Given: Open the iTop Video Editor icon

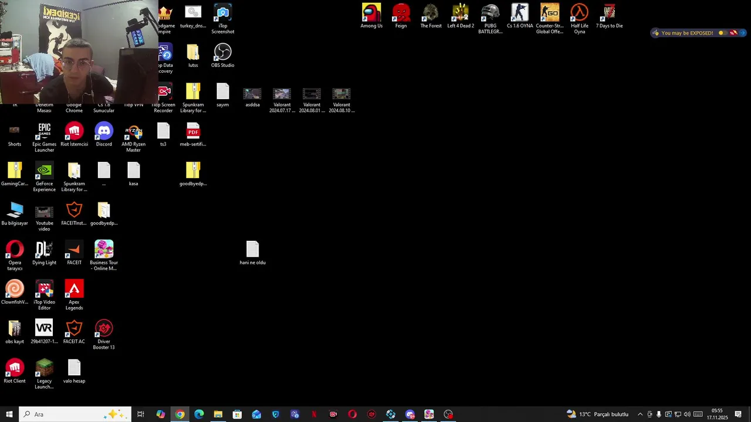Looking at the screenshot, I should tap(45, 295).
